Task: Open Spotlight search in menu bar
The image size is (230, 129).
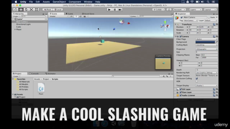Action: click(x=208, y=2)
